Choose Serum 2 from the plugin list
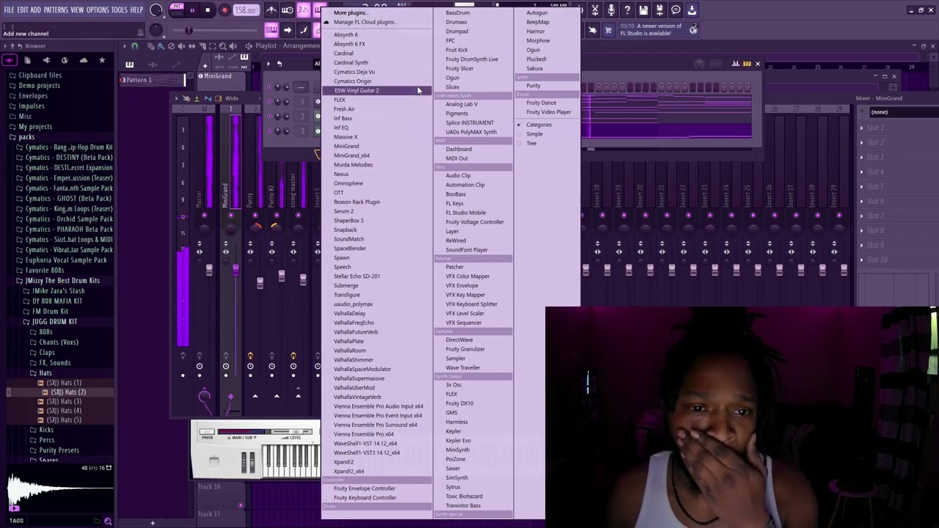 point(343,211)
